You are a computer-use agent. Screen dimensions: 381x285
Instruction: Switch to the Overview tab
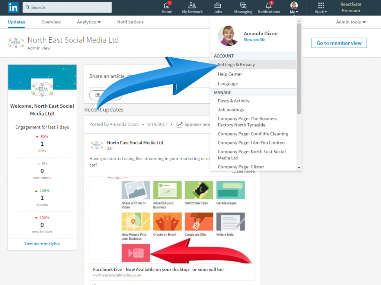[x=51, y=22]
